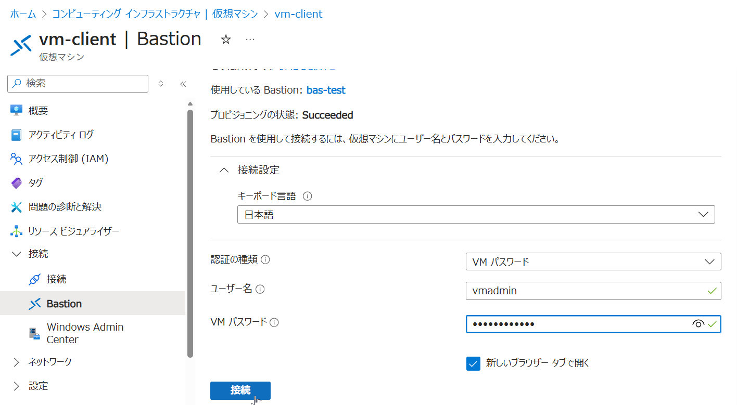Click the keyboard language info icon

(307, 197)
